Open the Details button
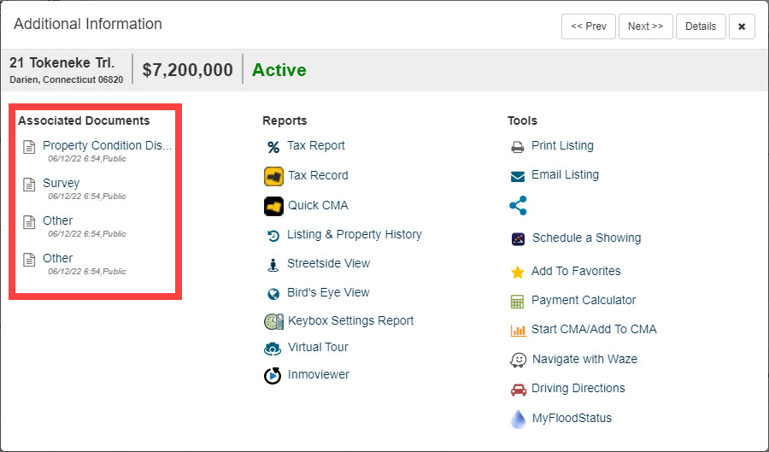 click(701, 26)
